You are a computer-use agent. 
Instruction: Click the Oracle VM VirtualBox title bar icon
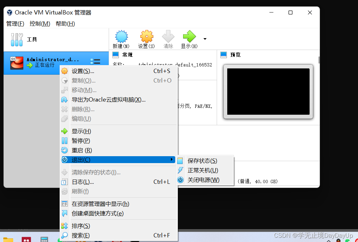[10, 12]
